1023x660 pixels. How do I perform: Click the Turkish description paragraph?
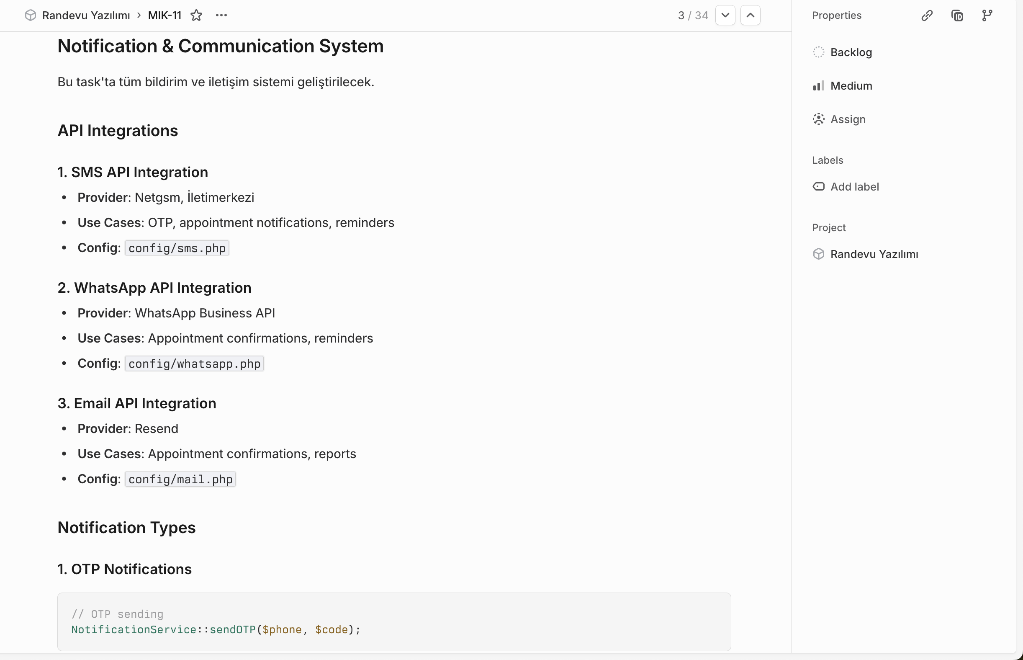(x=216, y=82)
